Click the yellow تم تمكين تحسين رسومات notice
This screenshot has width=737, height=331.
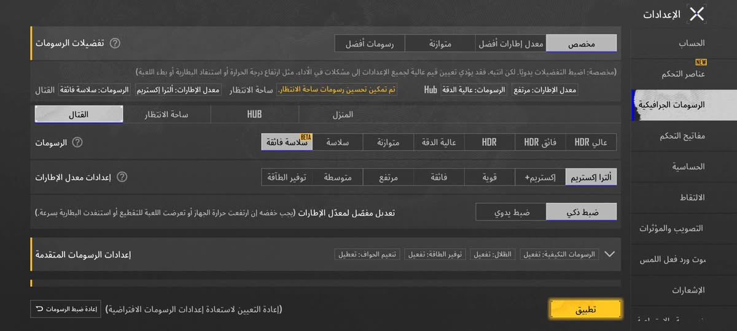[337, 89]
